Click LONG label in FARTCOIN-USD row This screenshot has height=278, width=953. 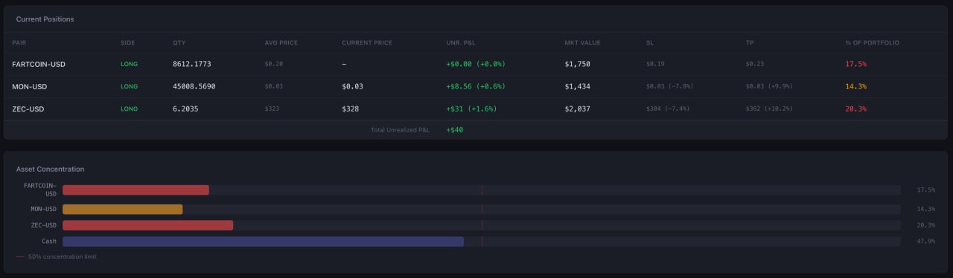click(129, 65)
